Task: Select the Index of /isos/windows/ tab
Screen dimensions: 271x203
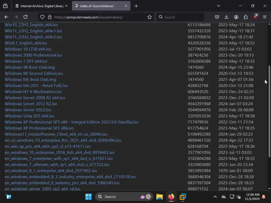Action: (x=101, y=6)
